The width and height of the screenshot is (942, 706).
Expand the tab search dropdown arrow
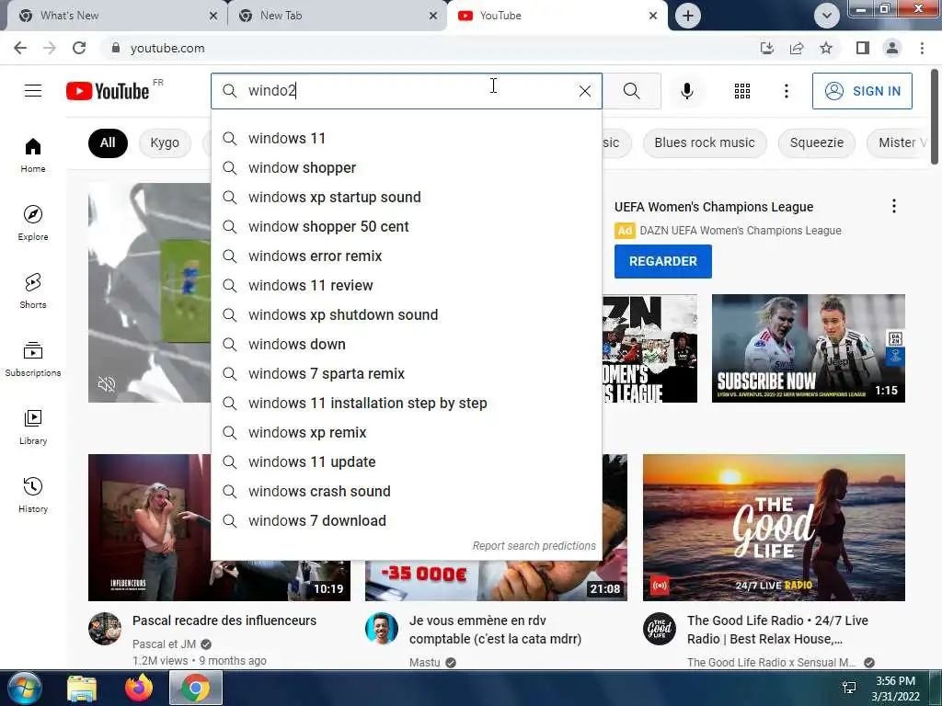pos(827,16)
